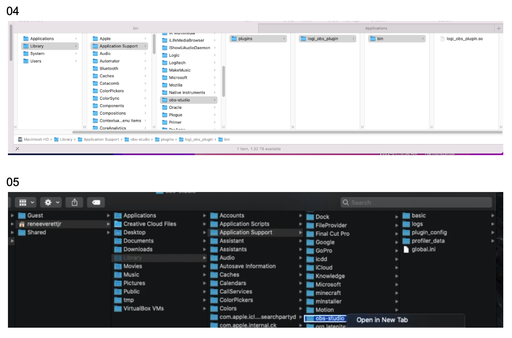The height and width of the screenshot is (338, 512).
Task: Select the FileProvider folder row
Action: point(352,225)
